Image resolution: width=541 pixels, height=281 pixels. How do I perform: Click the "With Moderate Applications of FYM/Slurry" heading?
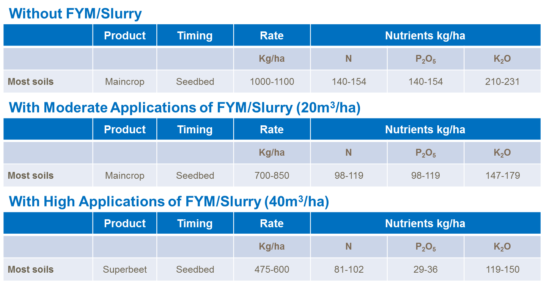click(x=184, y=108)
